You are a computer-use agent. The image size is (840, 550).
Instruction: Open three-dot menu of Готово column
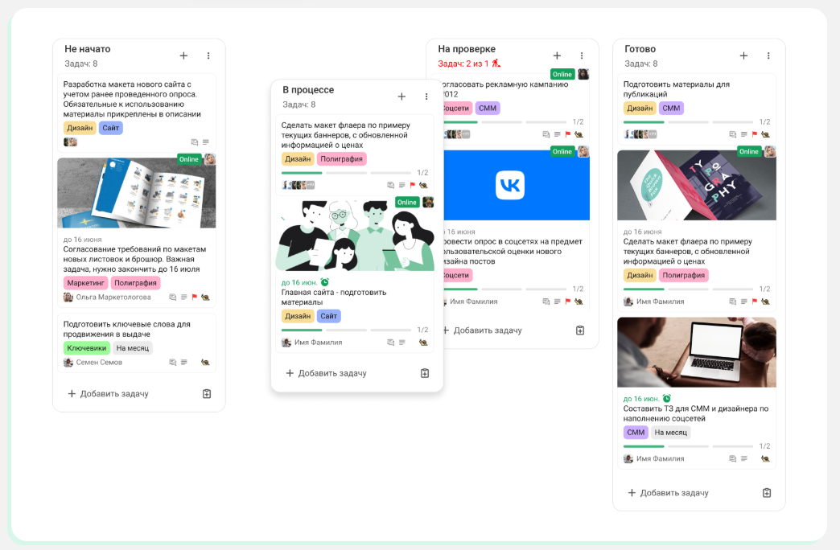(x=768, y=55)
